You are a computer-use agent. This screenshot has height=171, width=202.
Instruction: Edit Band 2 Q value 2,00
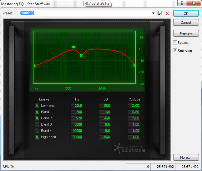point(134,118)
